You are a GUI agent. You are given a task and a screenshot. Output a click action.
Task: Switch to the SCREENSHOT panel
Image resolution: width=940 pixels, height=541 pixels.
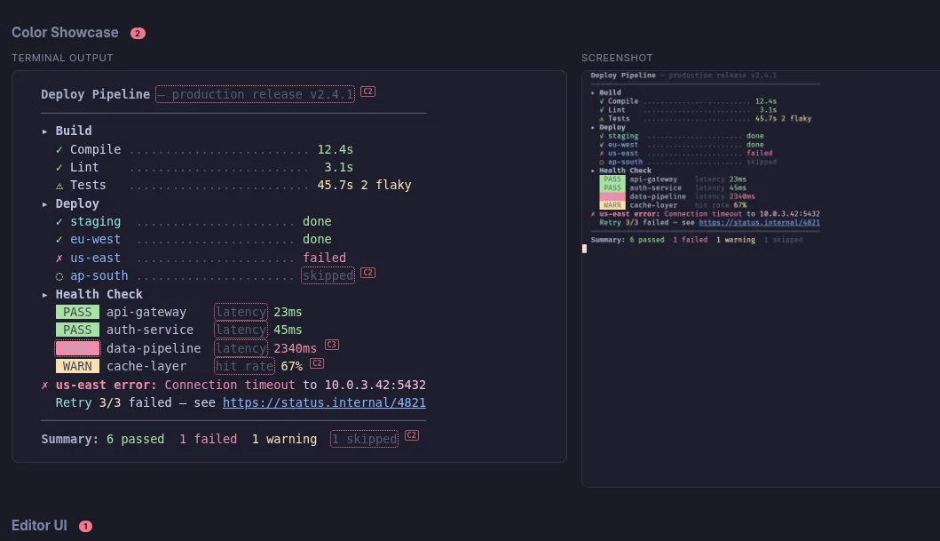click(x=616, y=58)
